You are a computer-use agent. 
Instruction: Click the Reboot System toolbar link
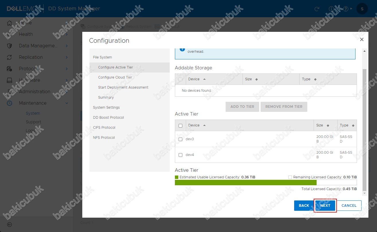coord(139,27)
